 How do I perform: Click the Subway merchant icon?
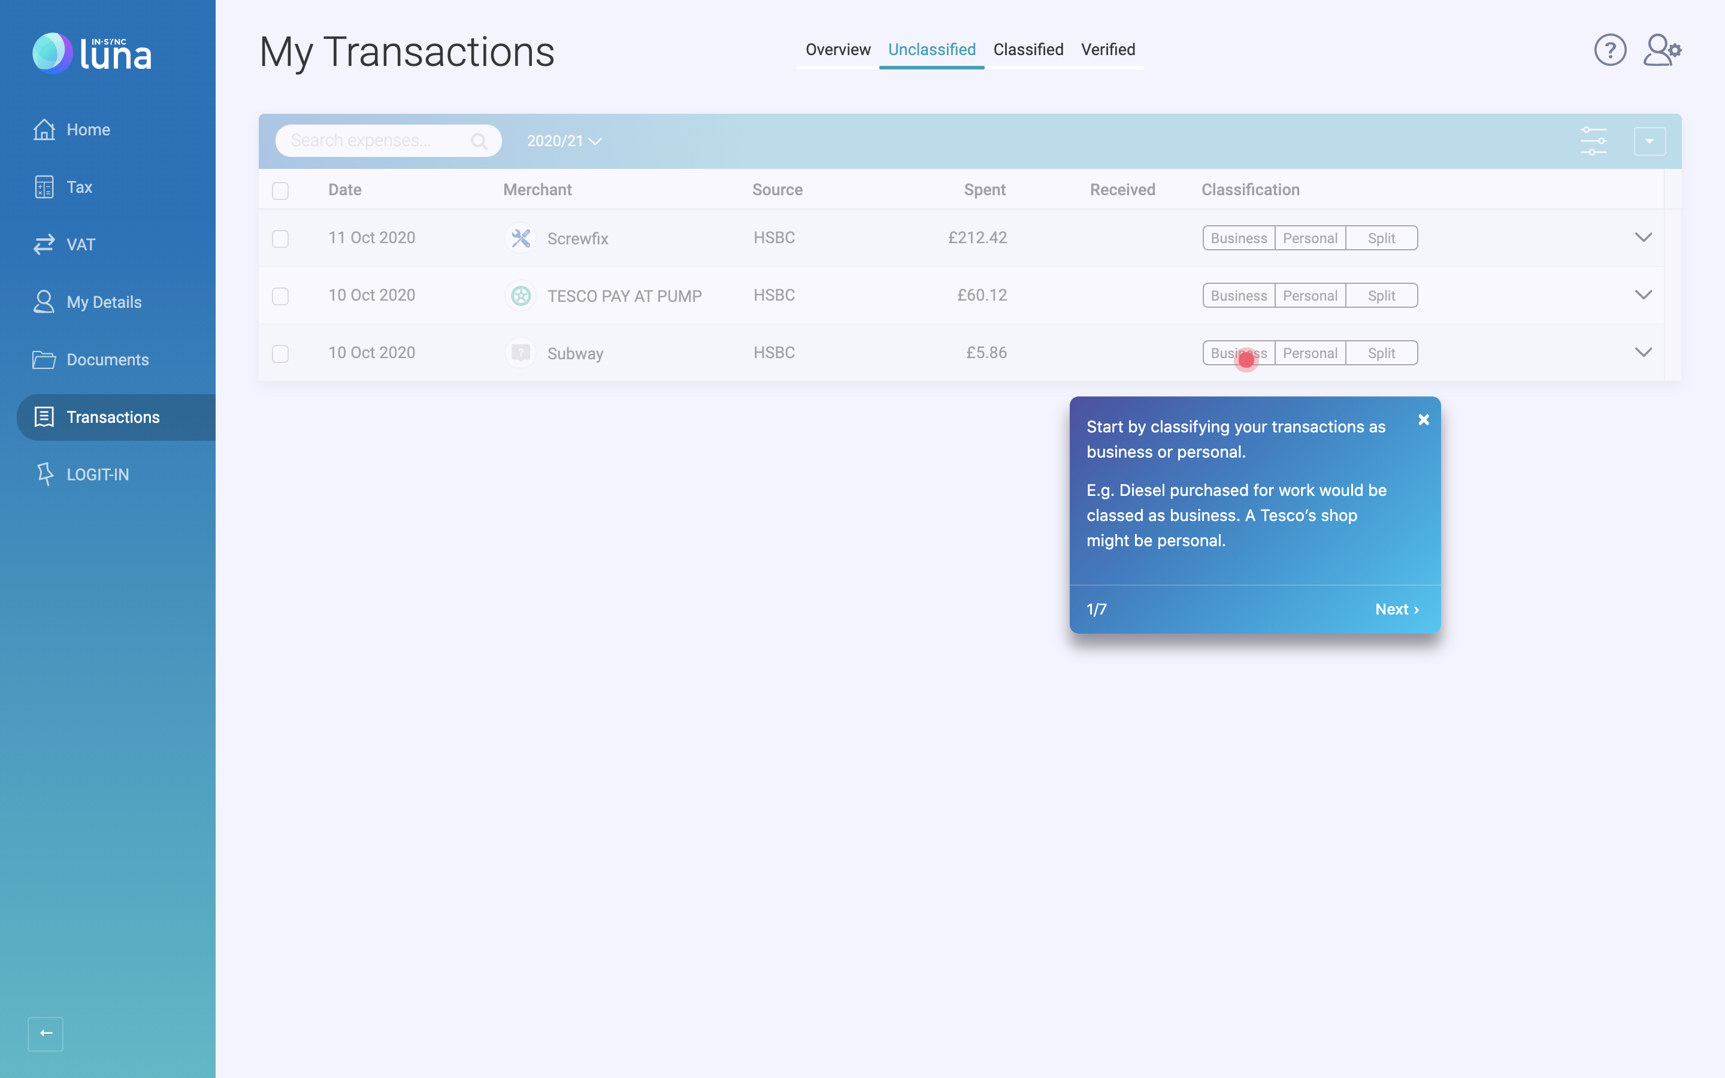(x=520, y=353)
